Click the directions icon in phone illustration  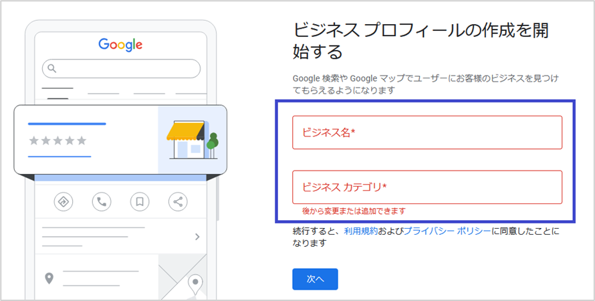pyautogui.click(x=64, y=202)
